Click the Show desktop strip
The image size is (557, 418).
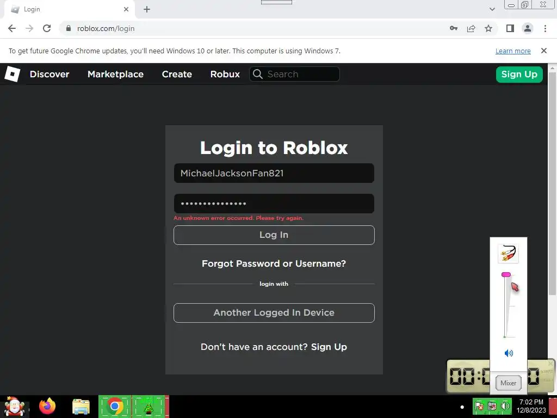pos(553,407)
